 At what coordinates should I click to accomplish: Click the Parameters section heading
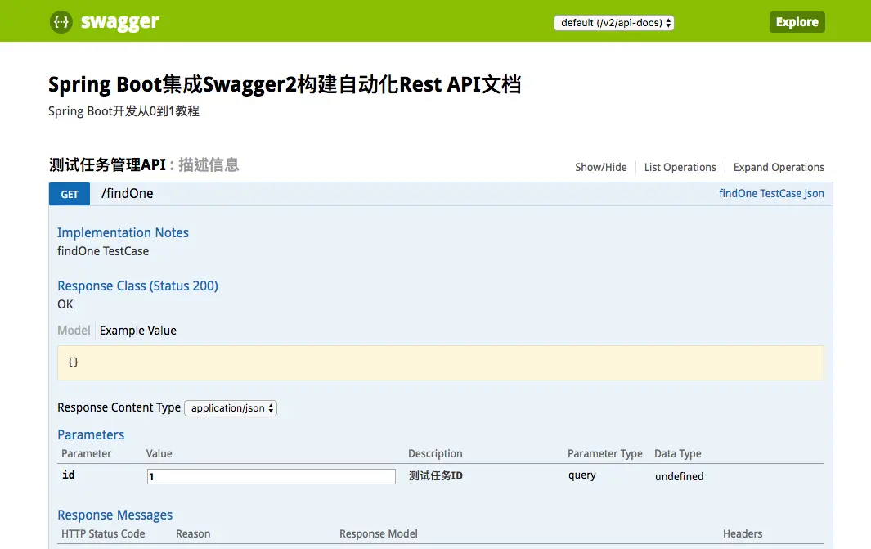91,434
